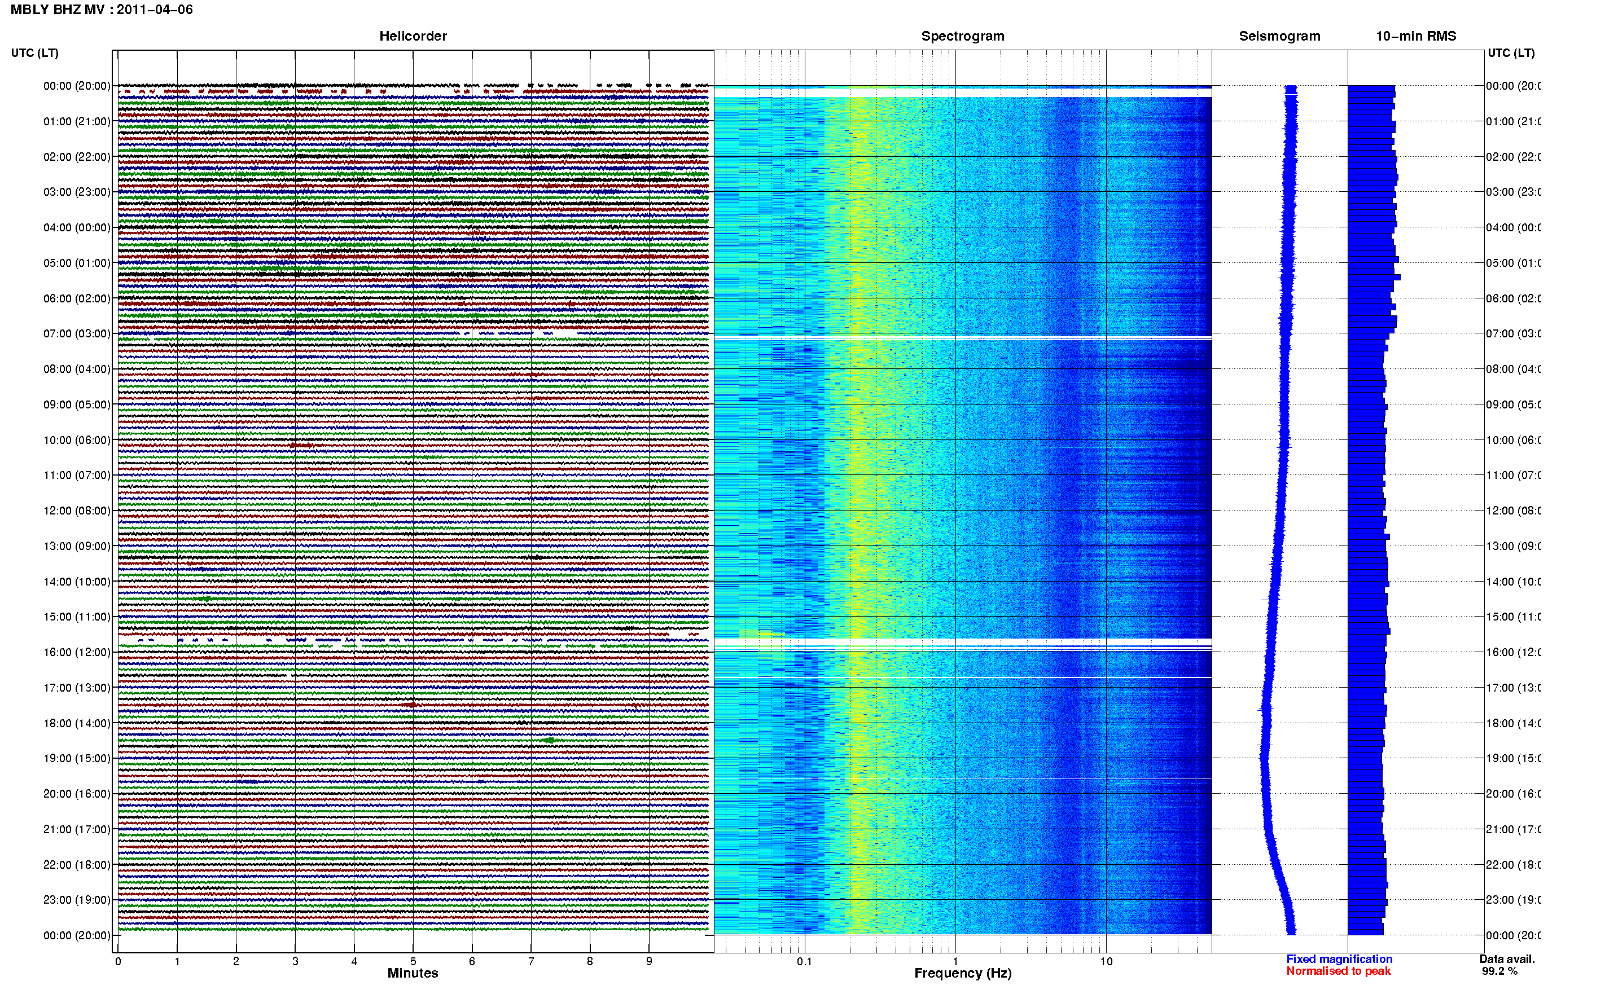Viewport: 1605px width, 1003px height.
Task: Click the right-side '12:00 (08:' time label
Action: click(1514, 511)
